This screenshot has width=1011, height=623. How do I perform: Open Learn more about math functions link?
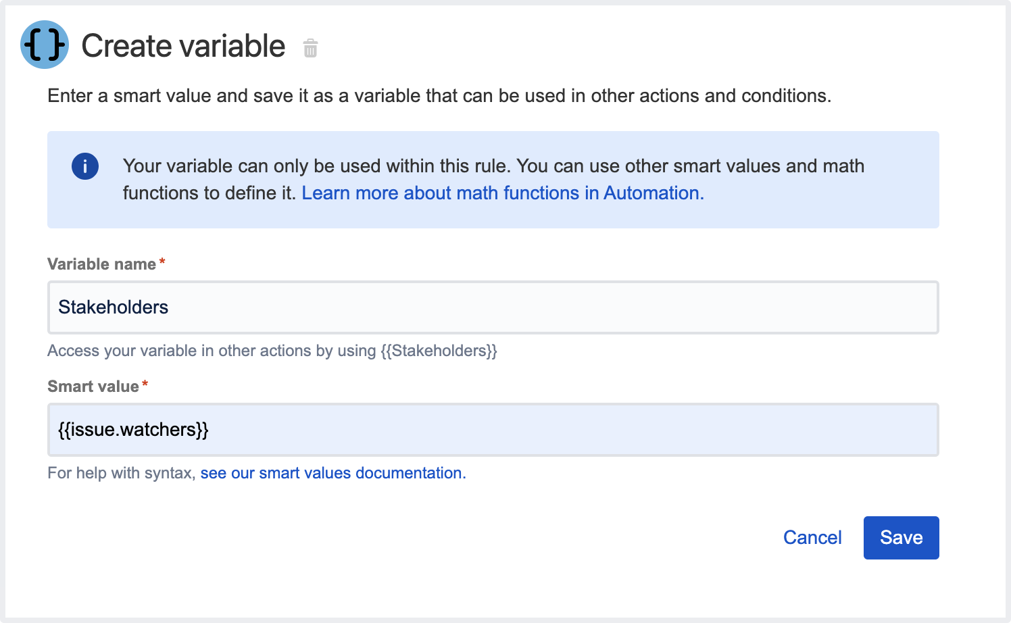click(502, 193)
